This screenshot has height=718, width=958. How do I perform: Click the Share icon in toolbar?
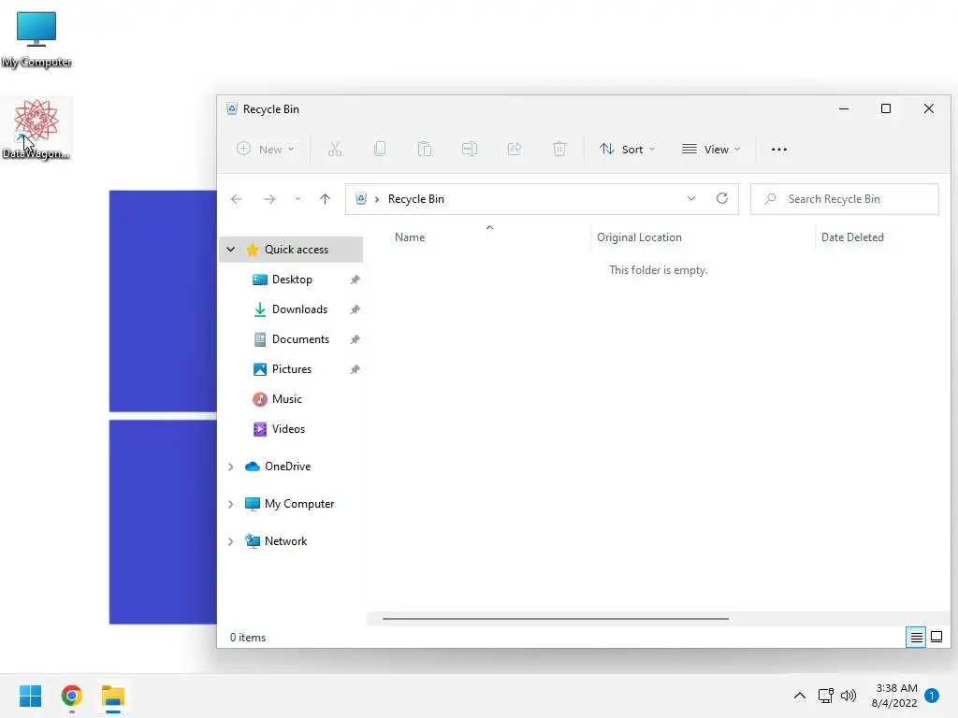click(515, 149)
